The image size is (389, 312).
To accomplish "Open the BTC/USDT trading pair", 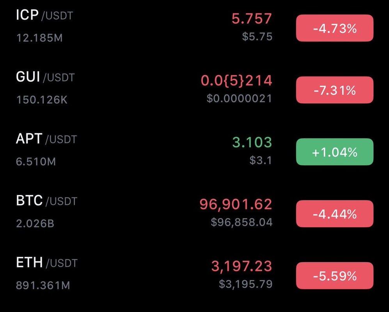I will [46, 201].
